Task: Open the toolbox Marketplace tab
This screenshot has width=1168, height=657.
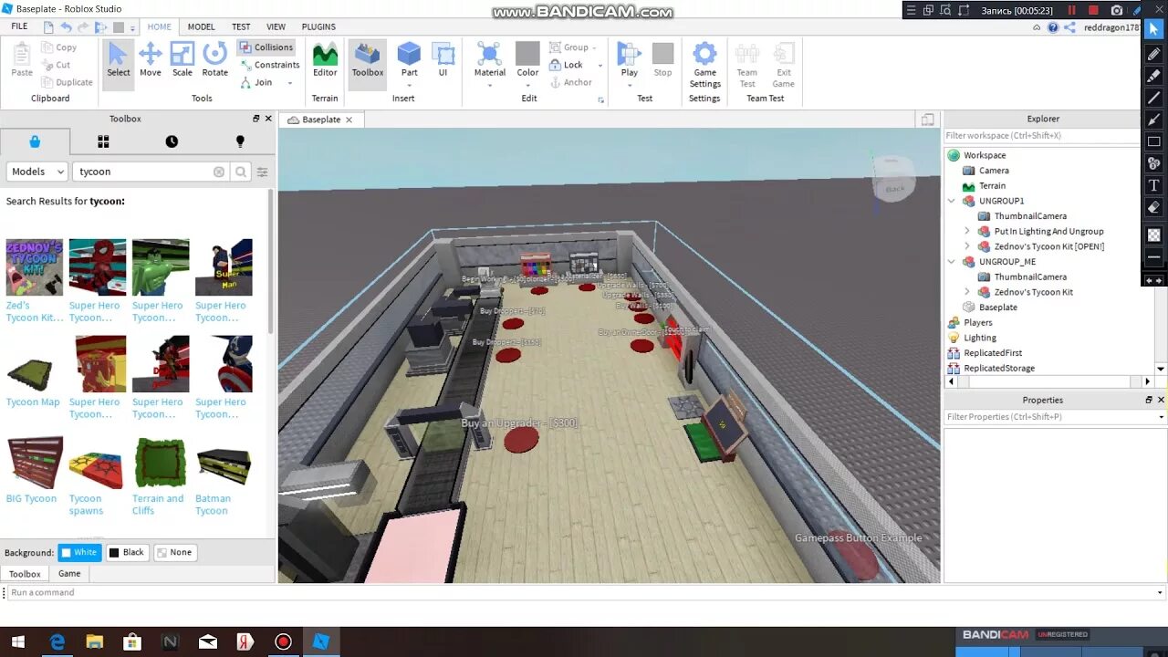Action: point(35,141)
